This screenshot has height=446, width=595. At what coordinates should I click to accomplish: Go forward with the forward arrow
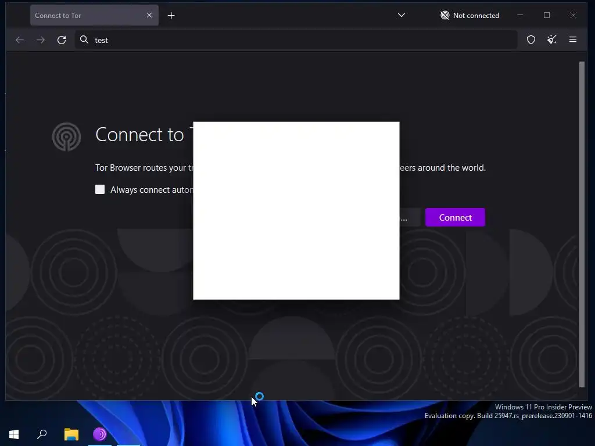click(x=41, y=40)
